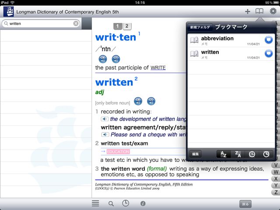The width and height of the screenshot is (280, 210).
Task: Tap the 新規フォルダ new folder button
Action: [200, 27]
